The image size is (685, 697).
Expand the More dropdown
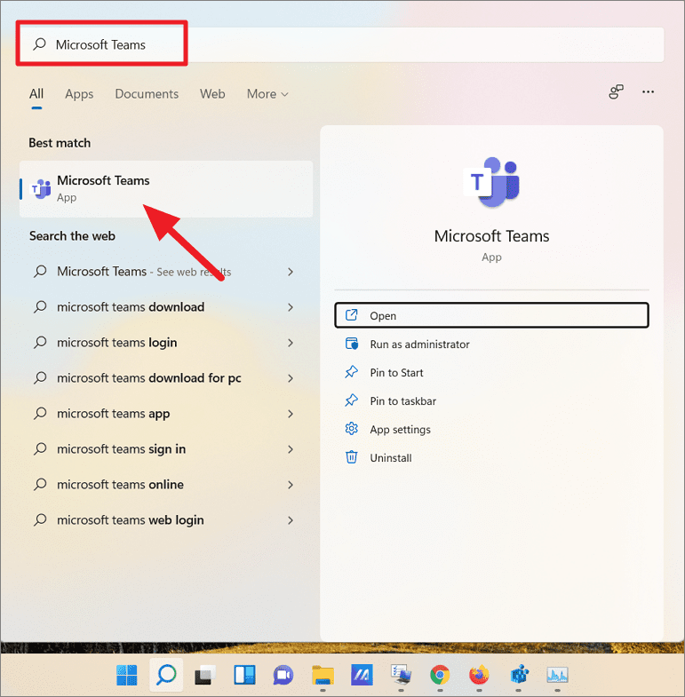[x=267, y=94]
